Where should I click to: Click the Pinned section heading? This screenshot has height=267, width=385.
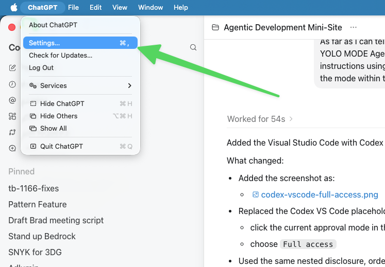click(21, 171)
